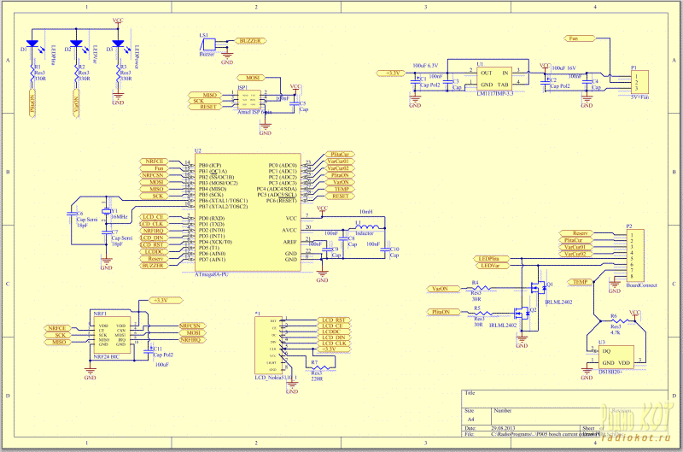Click the Fan net label above P1
This screenshot has width=683, height=452.
[x=580, y=38]
